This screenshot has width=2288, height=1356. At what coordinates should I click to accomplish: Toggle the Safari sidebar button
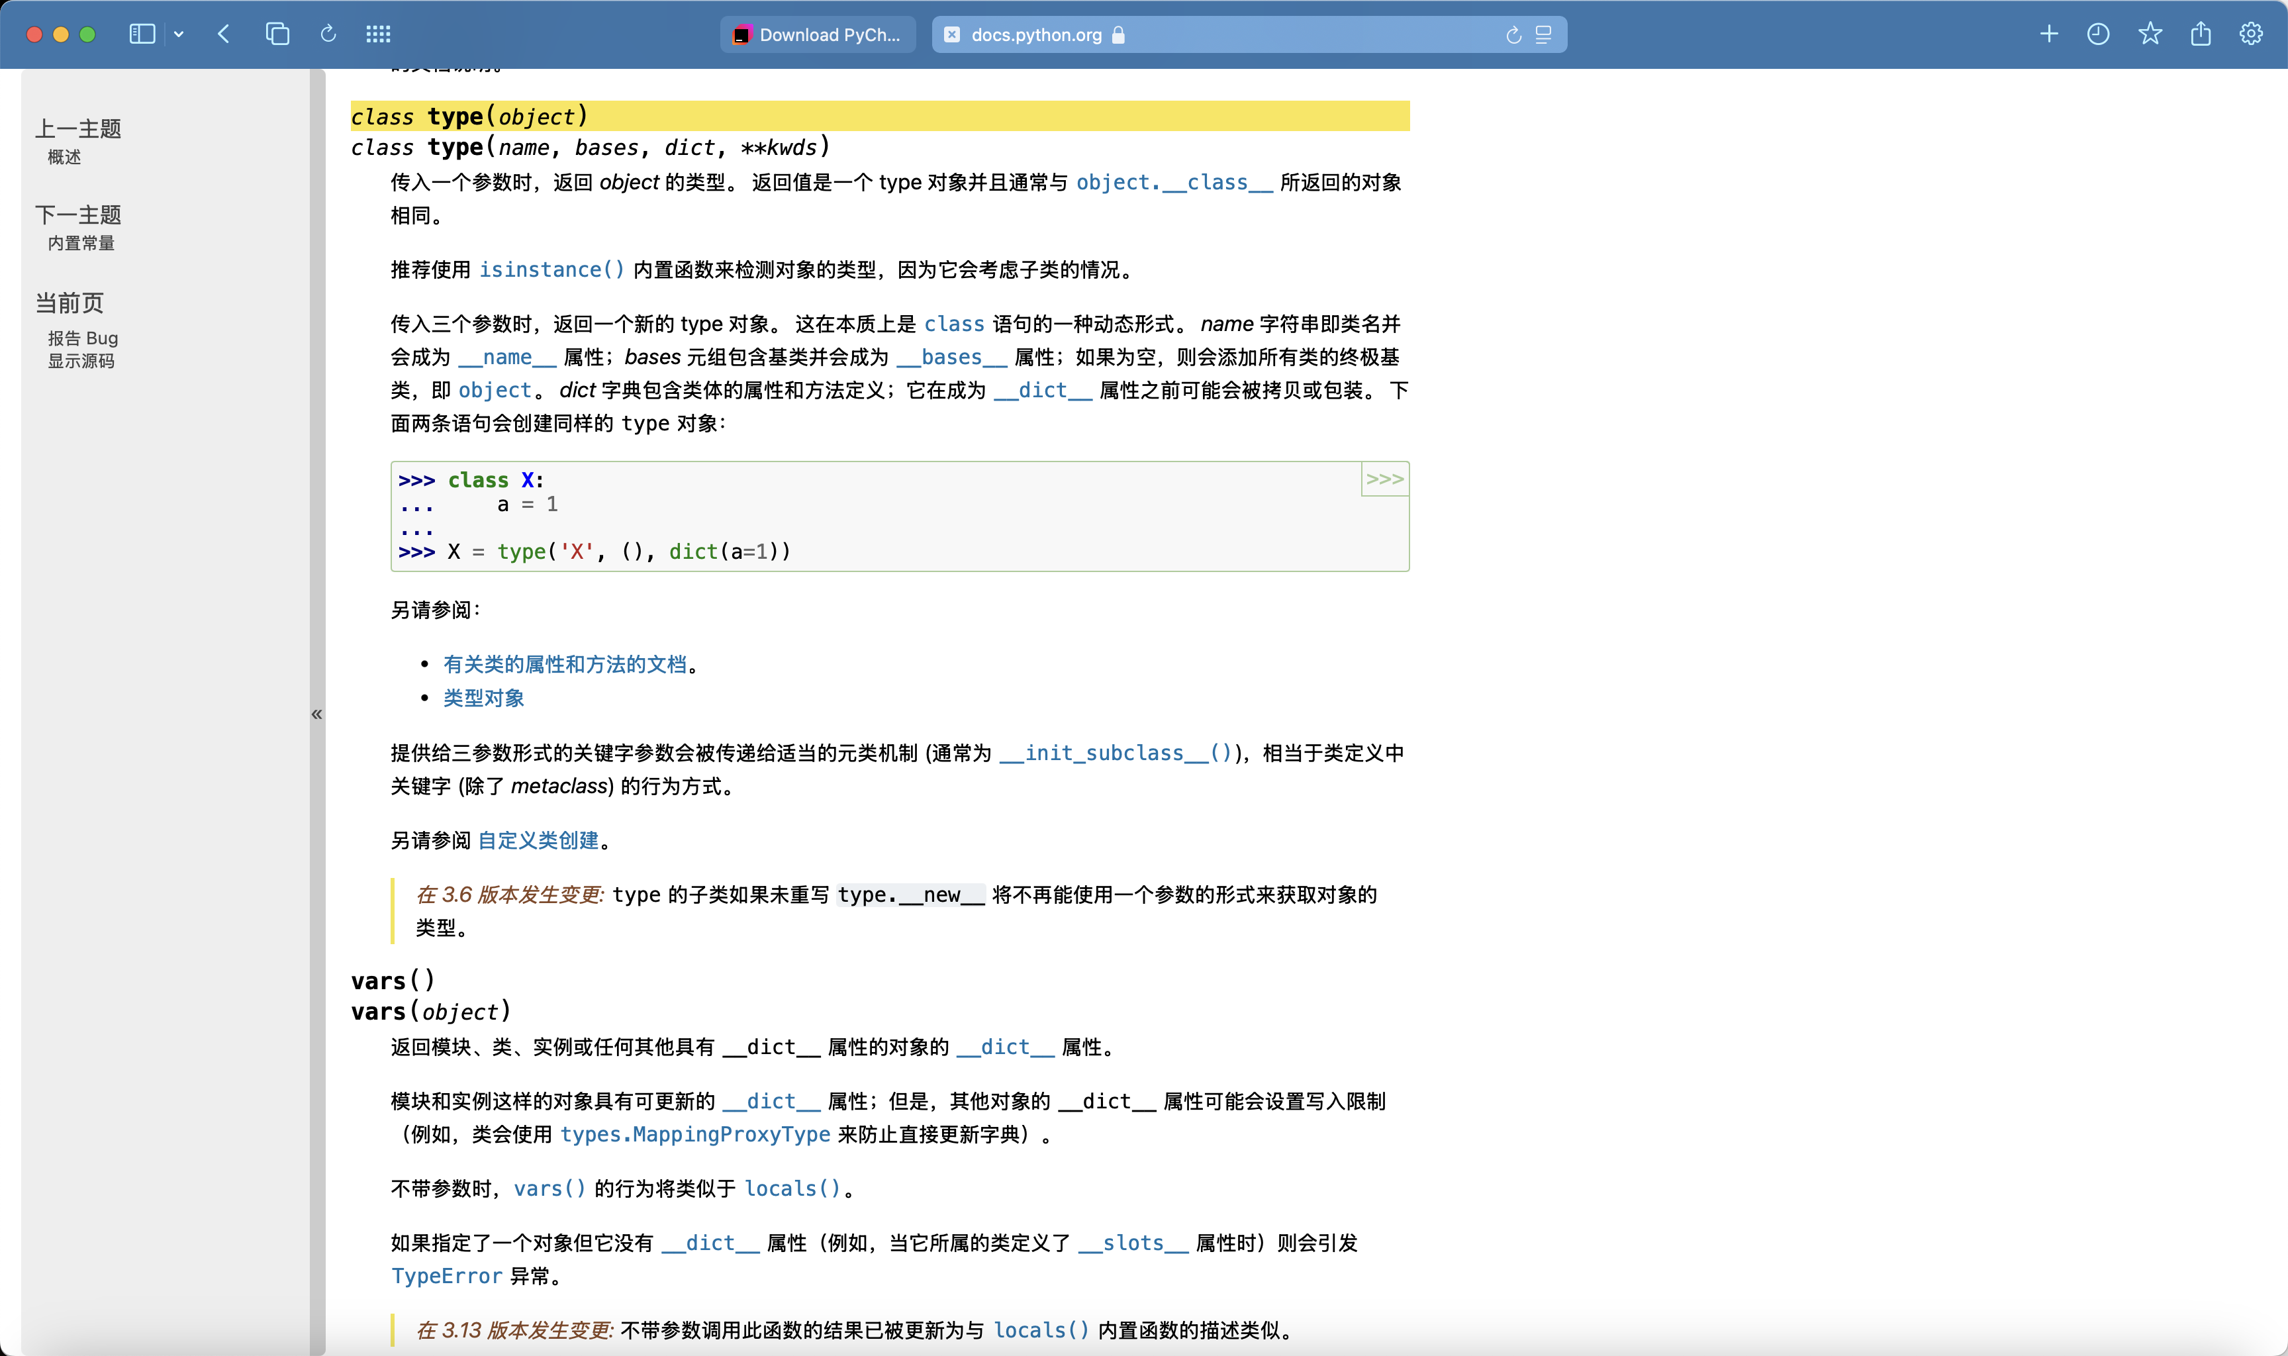pos(142,34)
